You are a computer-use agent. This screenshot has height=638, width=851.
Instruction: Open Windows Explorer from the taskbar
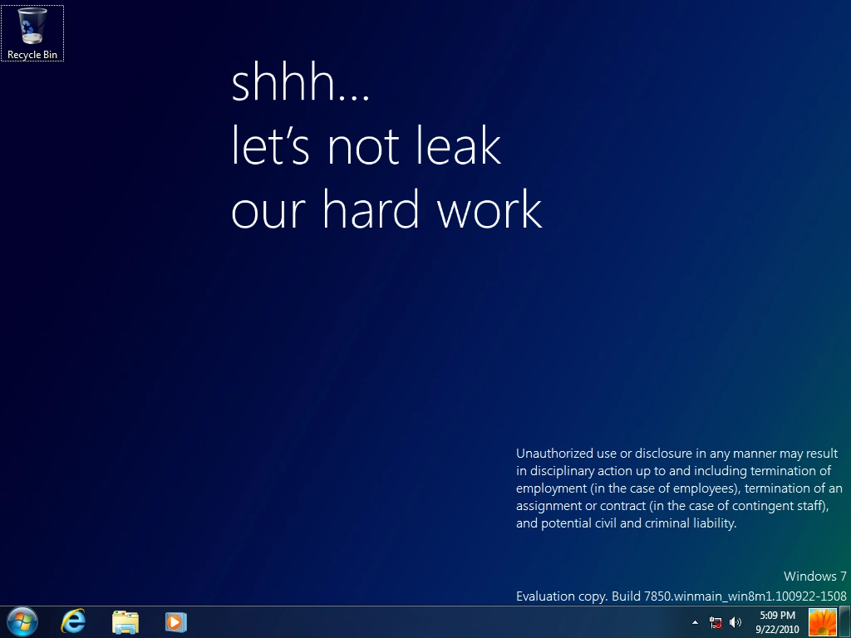(125, 621)
